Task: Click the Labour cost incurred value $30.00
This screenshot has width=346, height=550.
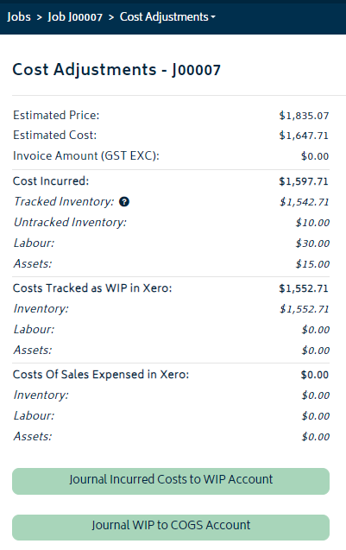Action: click(x=312, y=243)
